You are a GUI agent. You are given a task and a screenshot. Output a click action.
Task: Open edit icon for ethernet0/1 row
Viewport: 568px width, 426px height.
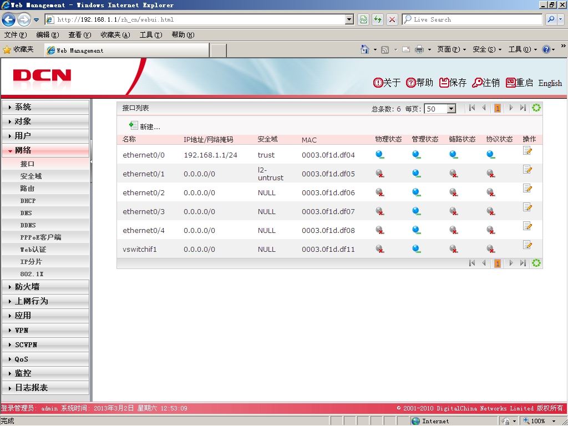[x=528, y=170]
